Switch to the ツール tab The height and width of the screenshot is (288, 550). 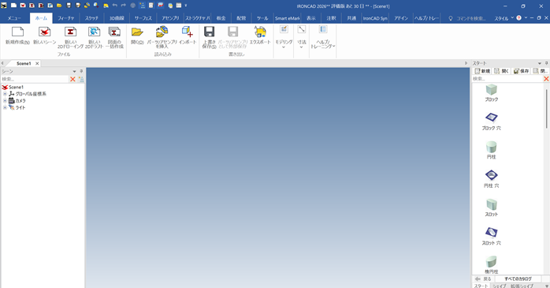(x=262, y=18)
